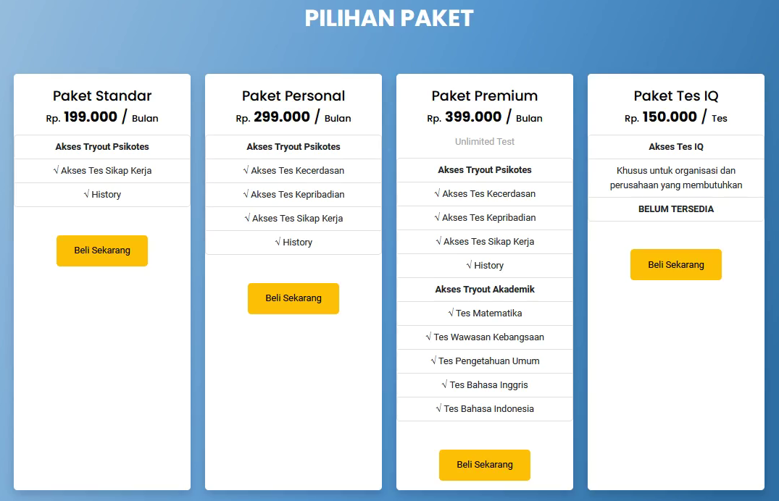779x501 pixels.
Task: Click Tes Pengetahuan Umum row
Action: [x=485, y=361]
